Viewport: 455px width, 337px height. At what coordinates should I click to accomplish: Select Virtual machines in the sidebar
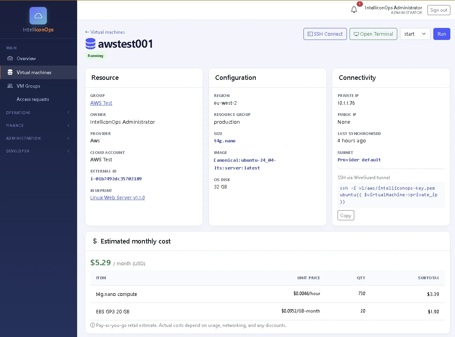click(x=38, y=72)
